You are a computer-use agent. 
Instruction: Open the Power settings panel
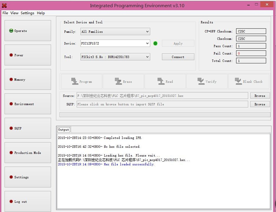point(28,55)
